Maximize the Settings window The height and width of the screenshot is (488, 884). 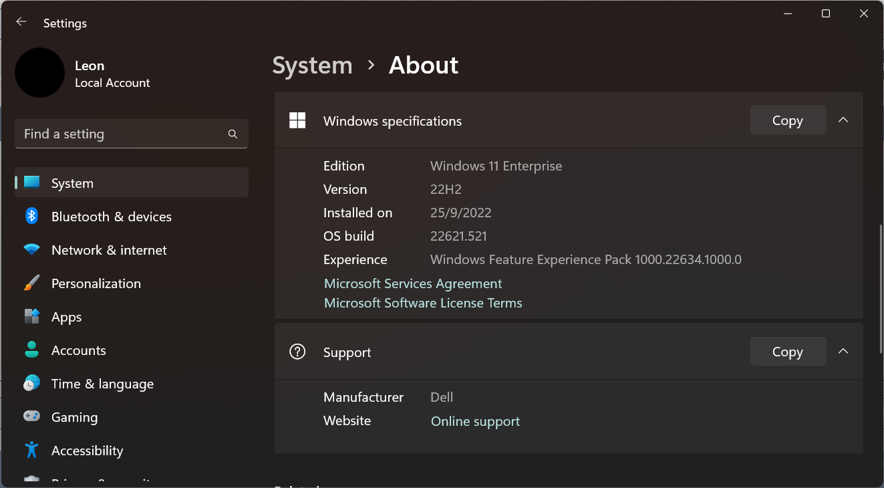826,13
